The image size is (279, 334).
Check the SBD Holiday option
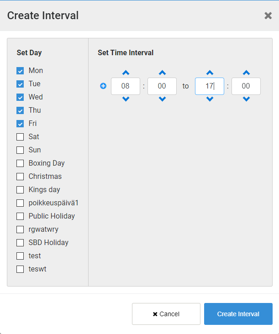[20, 243]
